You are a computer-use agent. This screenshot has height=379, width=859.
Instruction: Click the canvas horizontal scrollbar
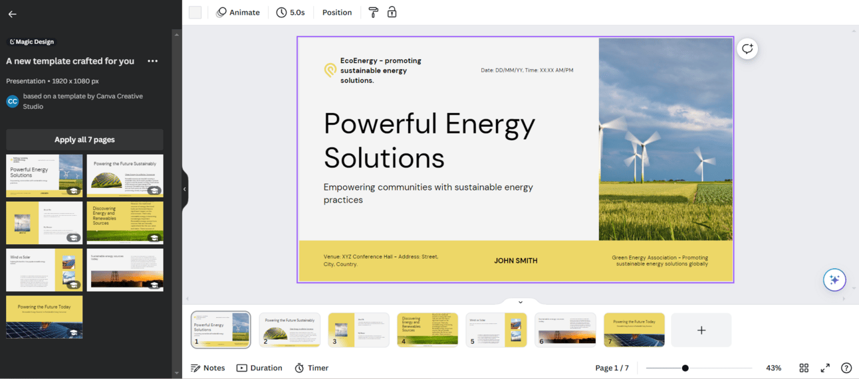[x=515, y=299]
